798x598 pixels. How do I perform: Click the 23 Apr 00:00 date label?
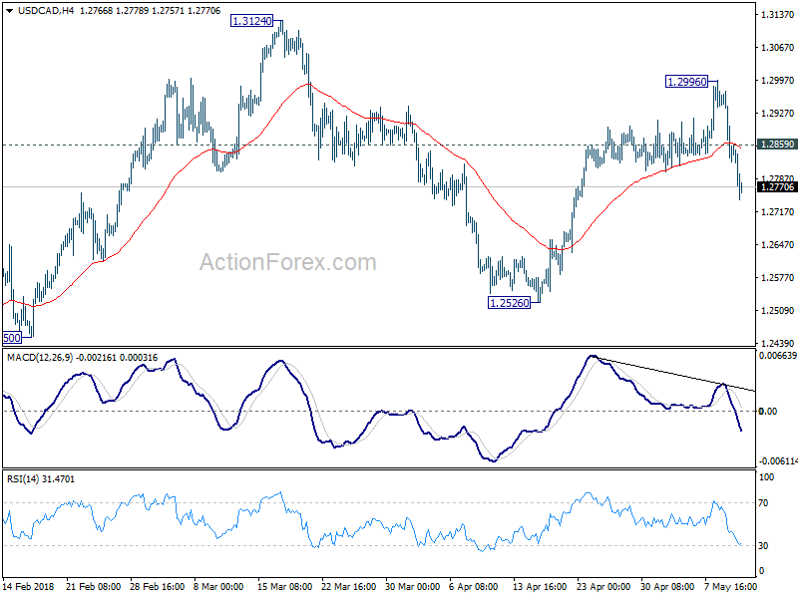coord(603,586)
